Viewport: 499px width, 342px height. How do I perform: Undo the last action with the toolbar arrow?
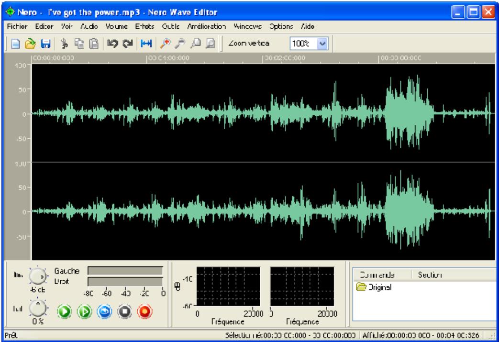click(x=112, y=44)
